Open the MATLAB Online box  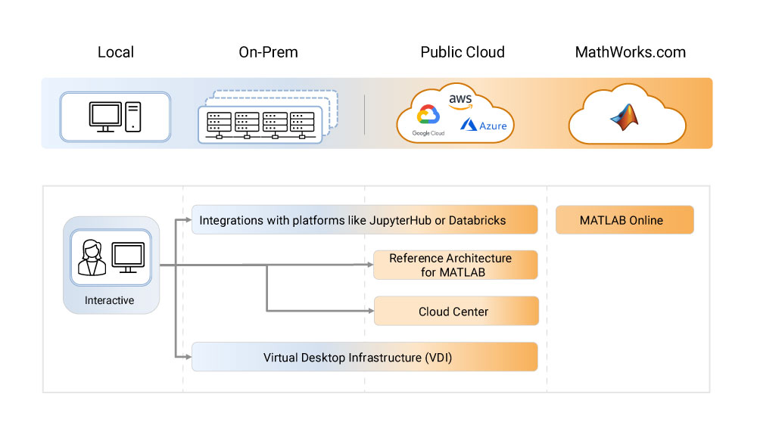624,220
